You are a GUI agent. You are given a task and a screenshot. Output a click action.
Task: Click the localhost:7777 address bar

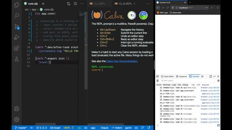[x=189, y=8]
